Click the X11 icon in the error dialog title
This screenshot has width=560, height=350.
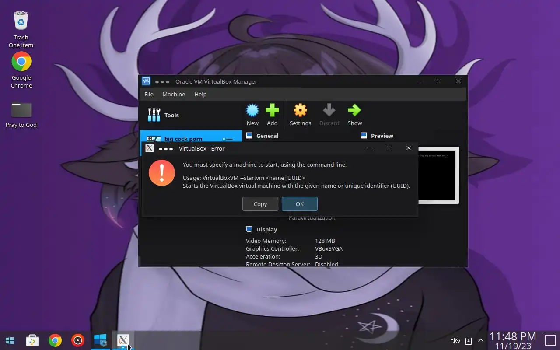click(x=150, y=148)
